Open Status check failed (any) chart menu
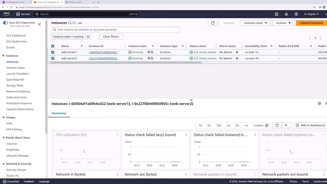The height and width of the screenshot is (184, 327). coord(186,135)
